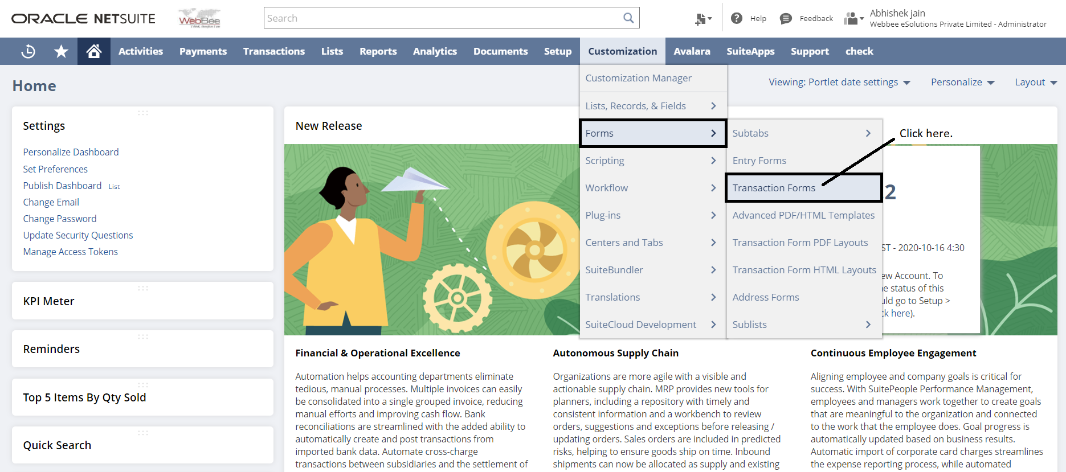Open Viewing: Portlet date settings dropdown
This screenshot has width=1066, height=472.
839,82
